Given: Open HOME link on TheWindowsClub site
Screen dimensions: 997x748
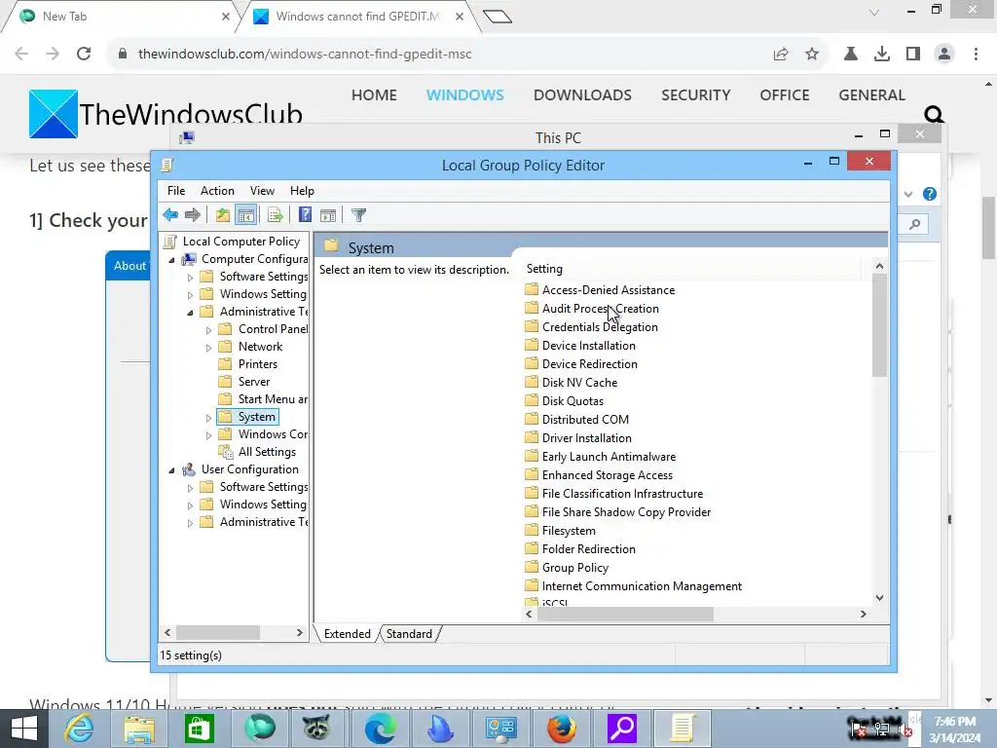Looking at the screenshot, I should point(374,94).
